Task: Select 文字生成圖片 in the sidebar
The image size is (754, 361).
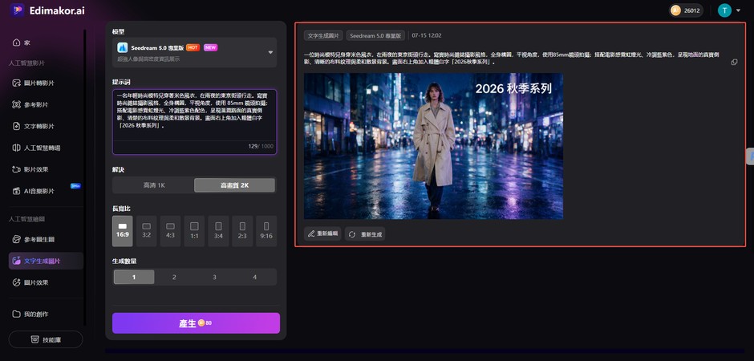Action: (46, 261)
